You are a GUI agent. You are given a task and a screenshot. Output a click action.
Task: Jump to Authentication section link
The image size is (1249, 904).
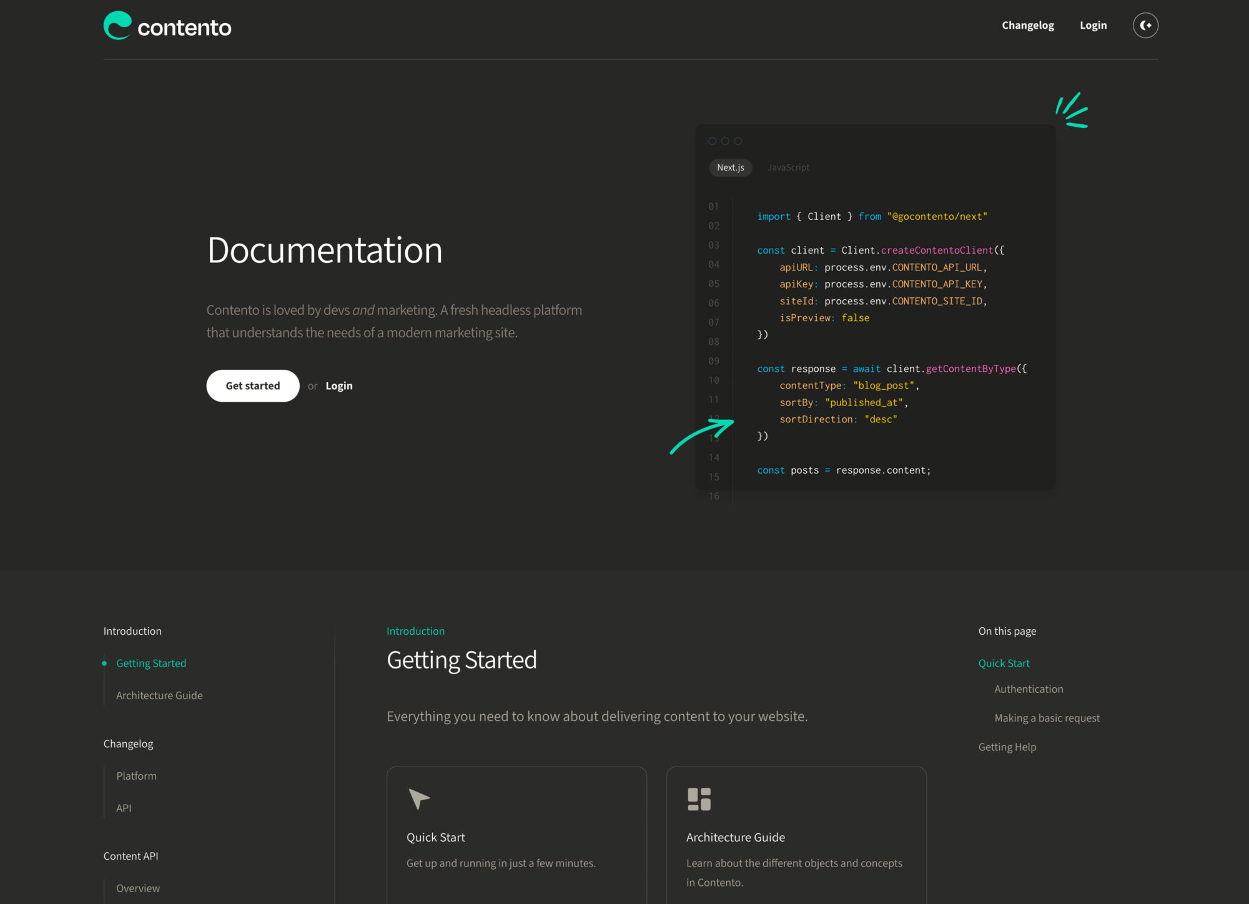[x=1029, y=689]
